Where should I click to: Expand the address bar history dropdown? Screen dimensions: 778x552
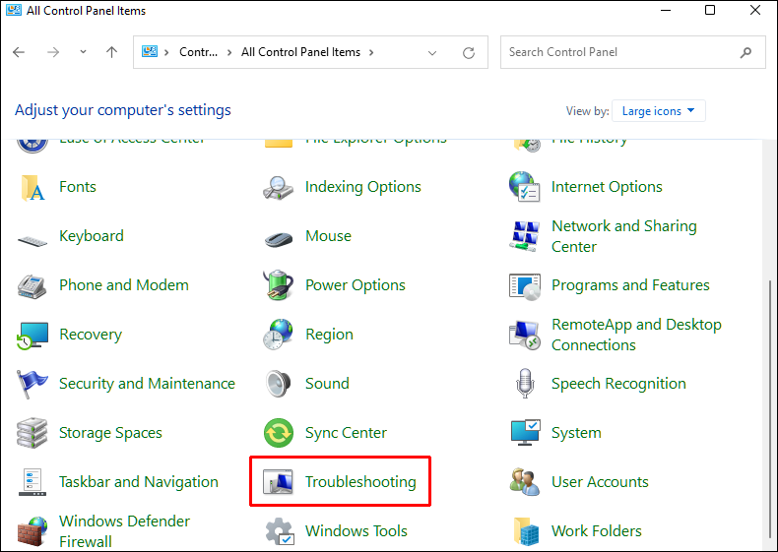coord(433,52)
